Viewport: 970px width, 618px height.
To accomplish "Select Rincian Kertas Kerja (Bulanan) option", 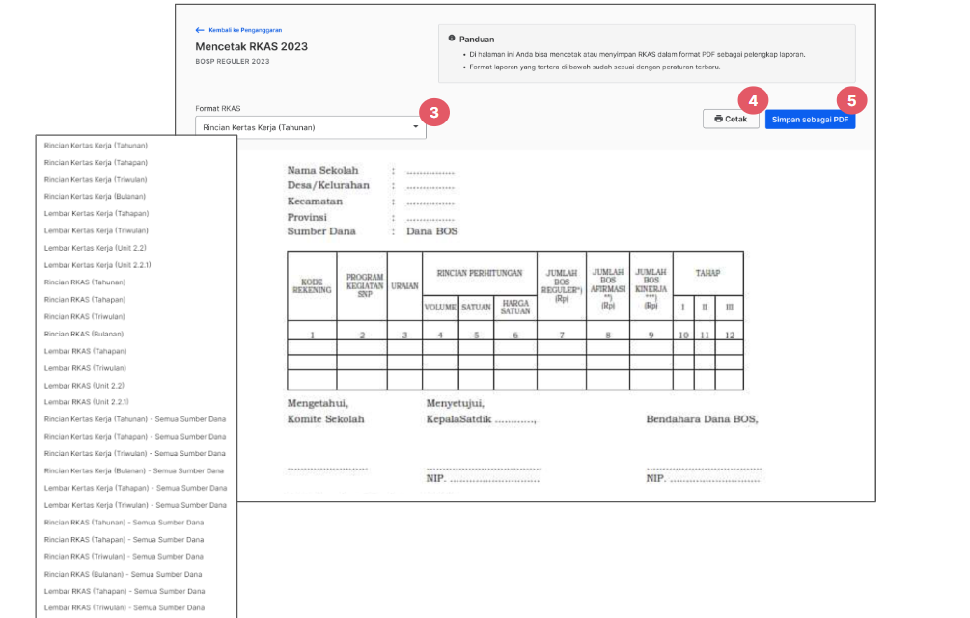I will coord(95,196).
